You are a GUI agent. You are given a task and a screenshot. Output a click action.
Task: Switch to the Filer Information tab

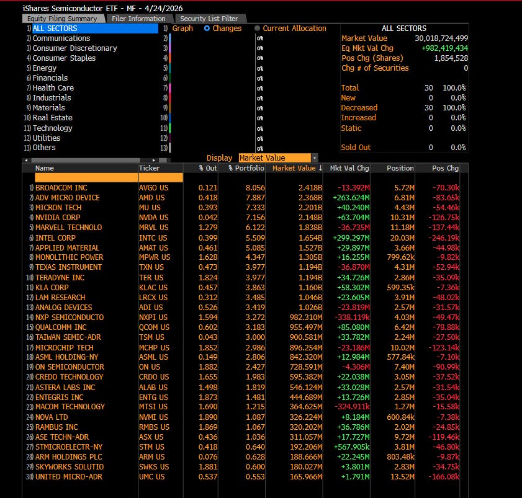[x=138, y=19]
